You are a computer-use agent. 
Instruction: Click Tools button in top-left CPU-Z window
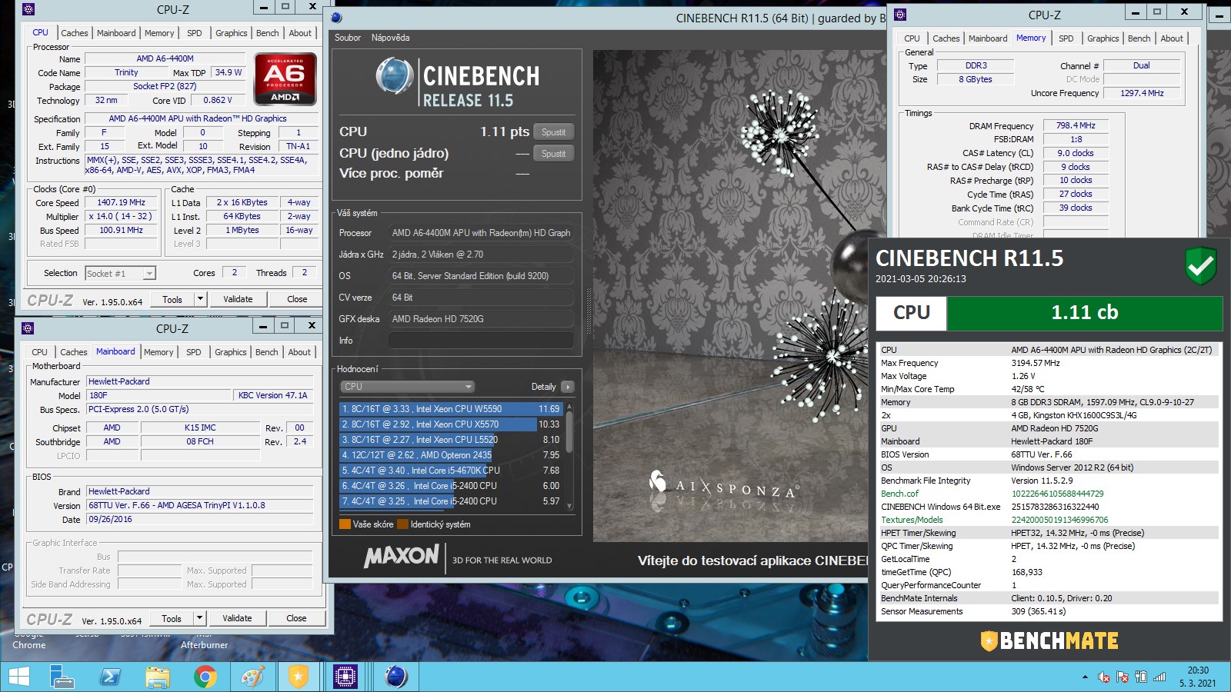tap(172, 299)
